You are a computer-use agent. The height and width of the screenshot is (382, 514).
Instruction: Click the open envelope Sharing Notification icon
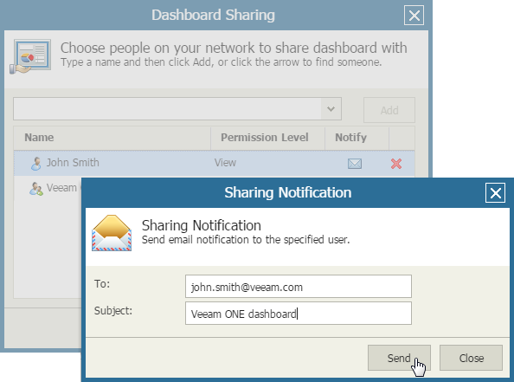tap(112, 233)
